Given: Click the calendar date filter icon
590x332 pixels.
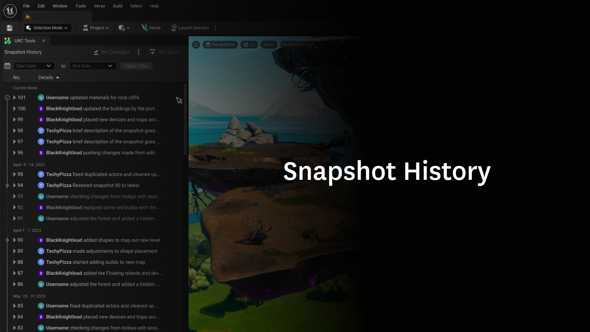Looking at the screenshot, I should point(7,66).
